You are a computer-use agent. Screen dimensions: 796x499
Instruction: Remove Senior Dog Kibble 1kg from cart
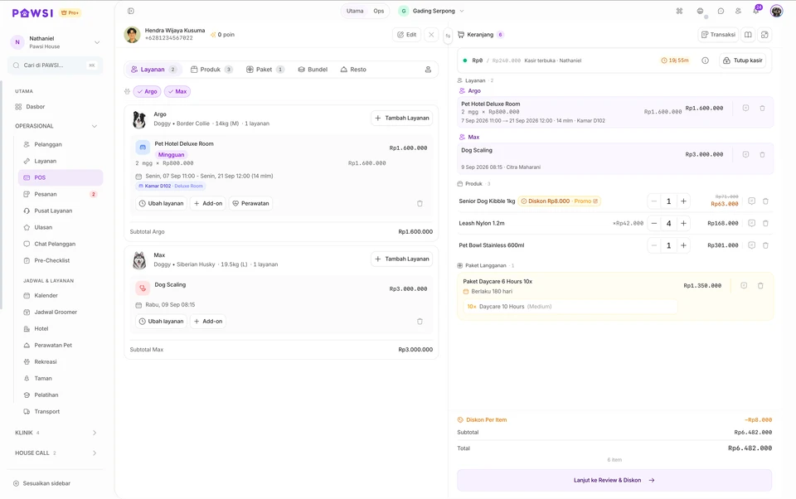(765, 201)
